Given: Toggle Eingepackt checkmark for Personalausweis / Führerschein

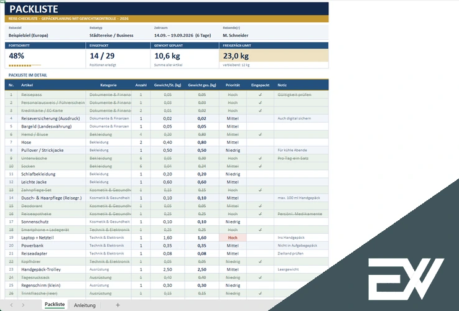Looking at the screenshot, I should pyautogui.click(x=260, y=103).
